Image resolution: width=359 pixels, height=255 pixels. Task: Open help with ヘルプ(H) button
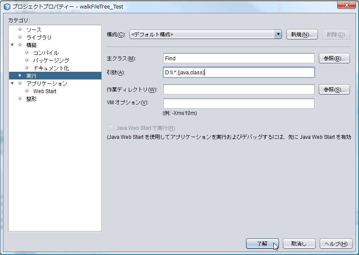coord(336,243)
